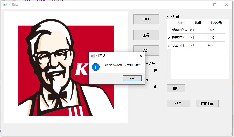Close the 对不起 message dialog
This screenshot has height=137, width=234.
[141, 56]
